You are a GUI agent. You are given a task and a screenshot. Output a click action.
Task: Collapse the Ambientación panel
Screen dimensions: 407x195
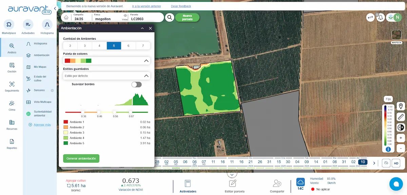[142, 28]
